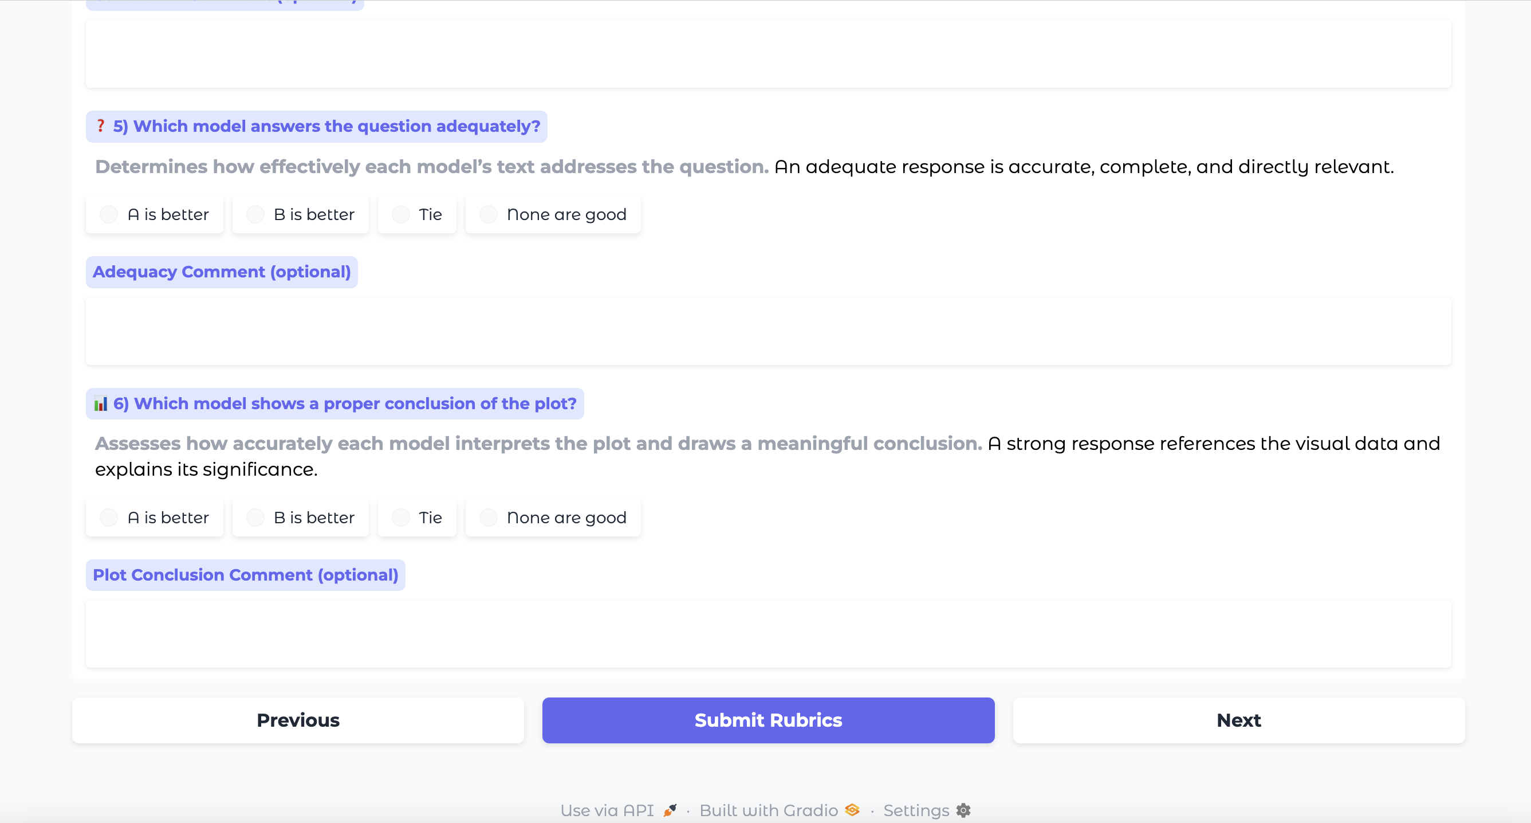Pick "None are good" for plot conclusion question
This screenshot has height=823, width=1531.
pos(488,518)
